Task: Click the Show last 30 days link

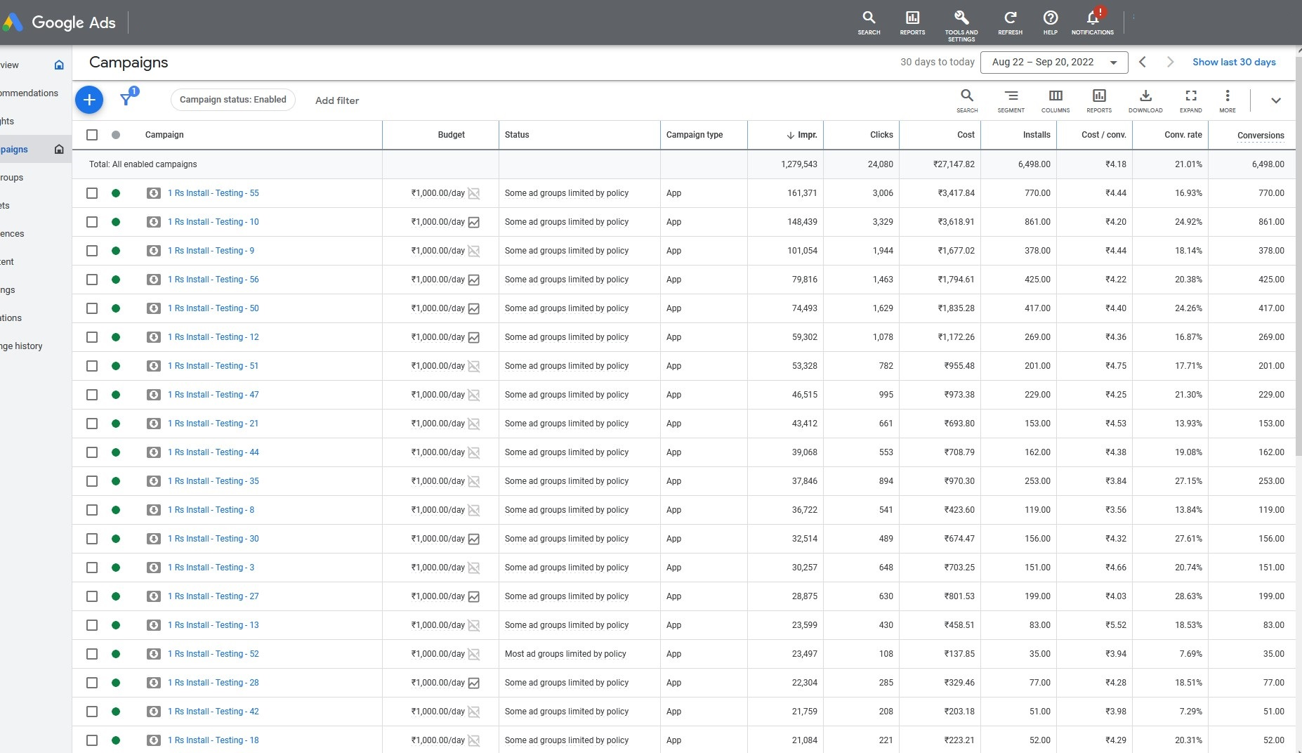Action: point(1233,62)
